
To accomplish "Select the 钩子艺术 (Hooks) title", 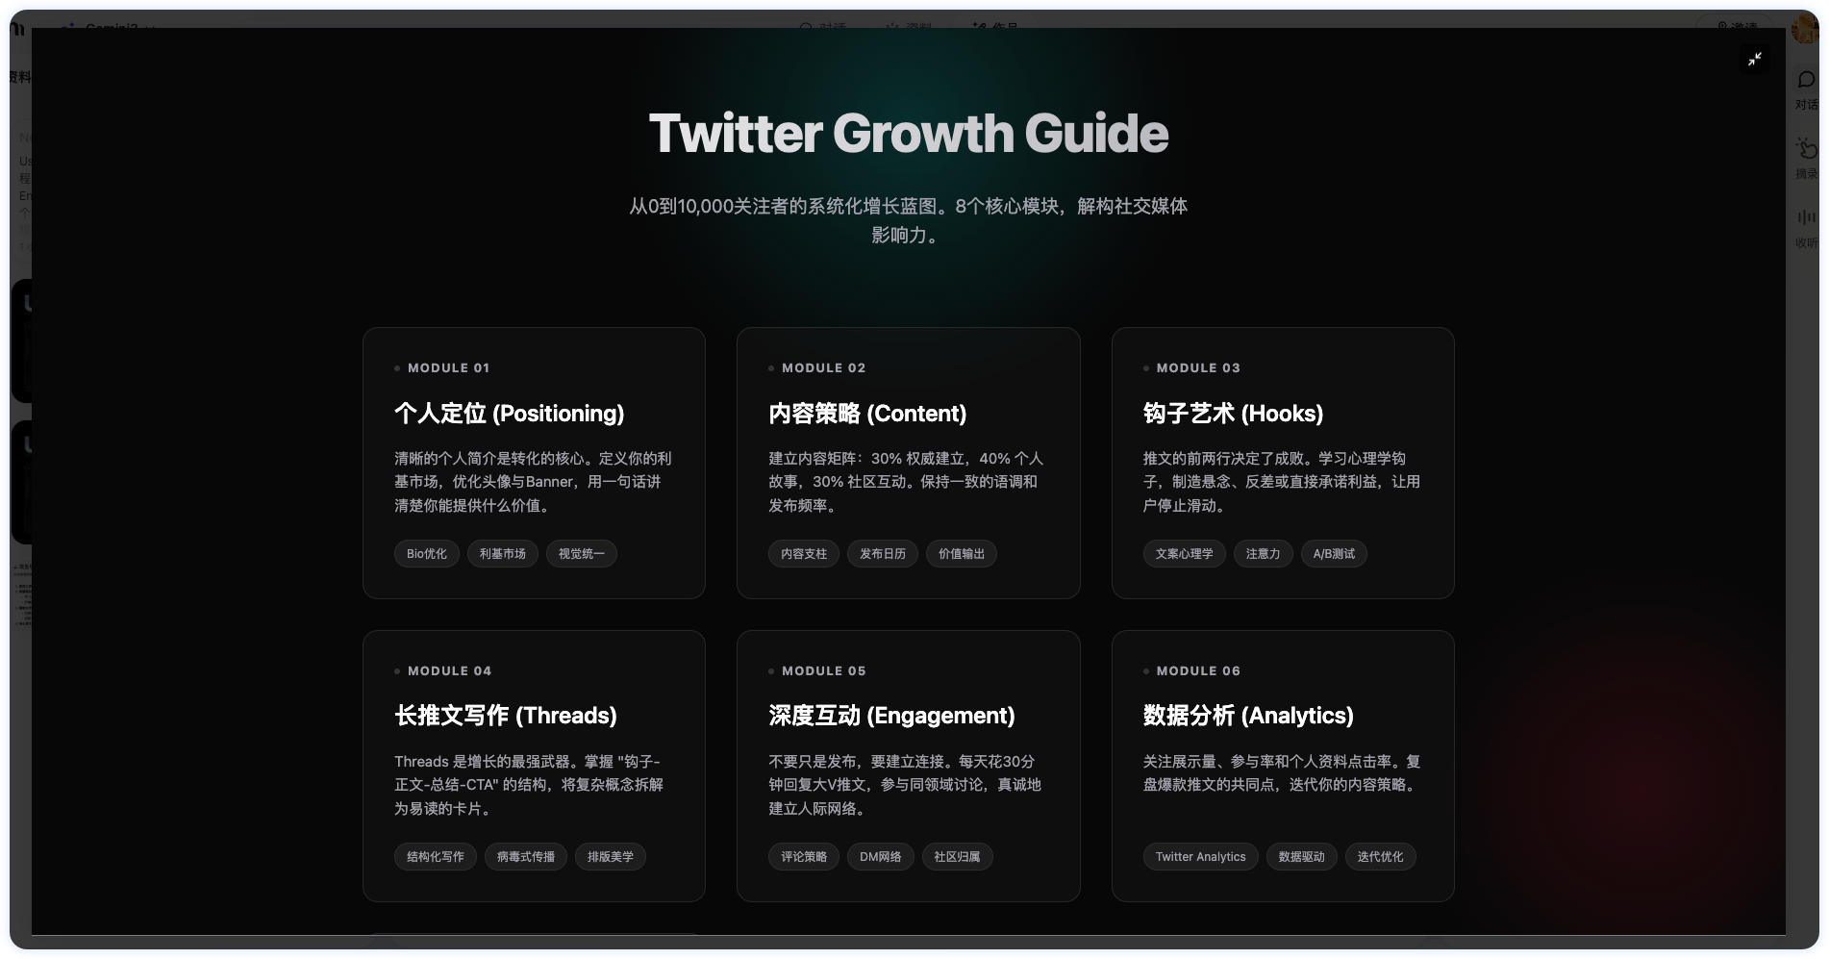I will click(1234, 414).
